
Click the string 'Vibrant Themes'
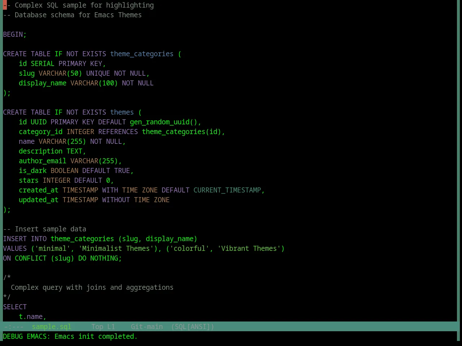click(x=249, y=249)
